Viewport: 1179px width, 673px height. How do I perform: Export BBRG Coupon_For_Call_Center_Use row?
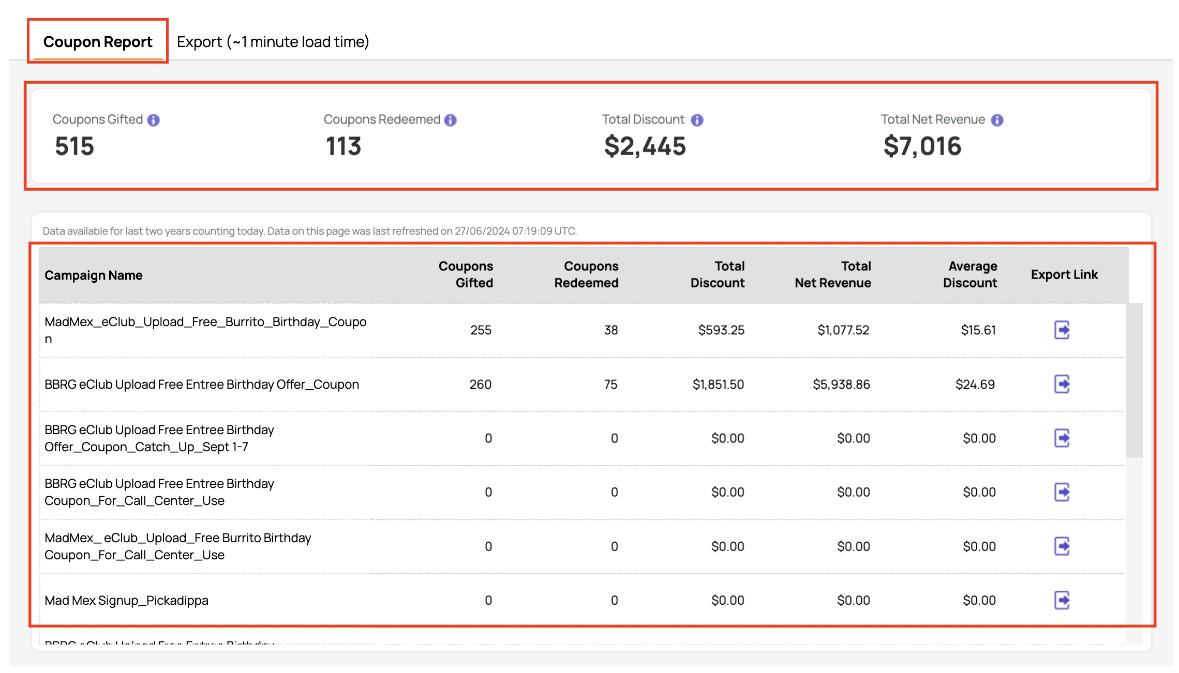[1062, 492]
